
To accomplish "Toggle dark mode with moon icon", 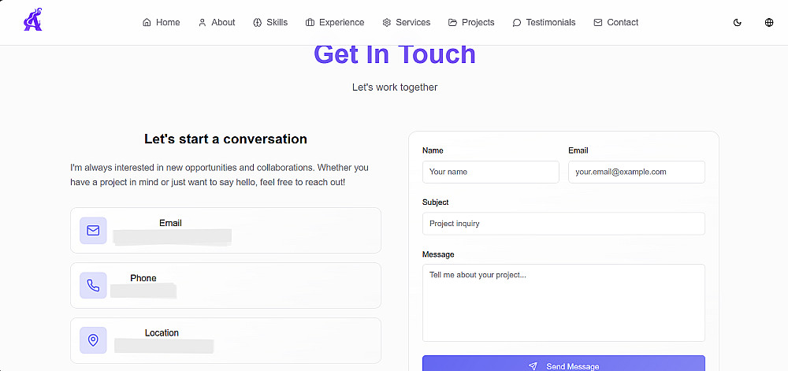I will click(x=738, y=22).
